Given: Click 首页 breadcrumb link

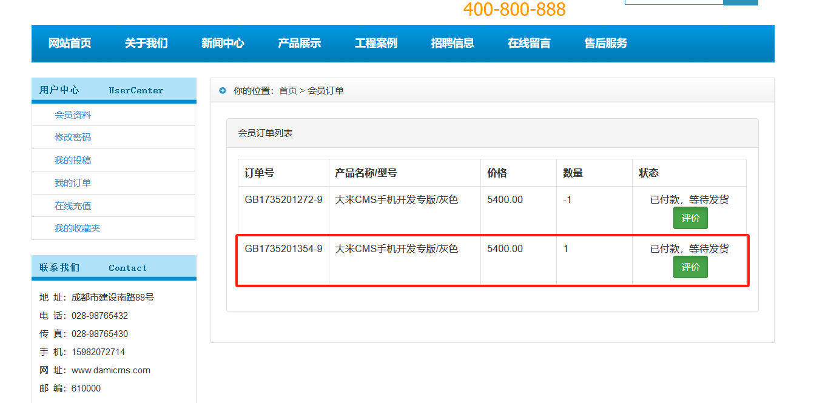Looking at the screenshot, I should [x=288, y=90].
